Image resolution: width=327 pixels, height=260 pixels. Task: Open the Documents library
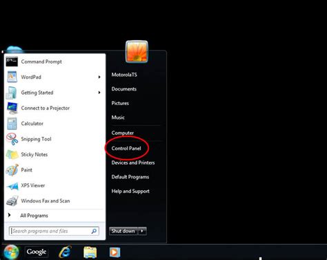pos(124,89)
